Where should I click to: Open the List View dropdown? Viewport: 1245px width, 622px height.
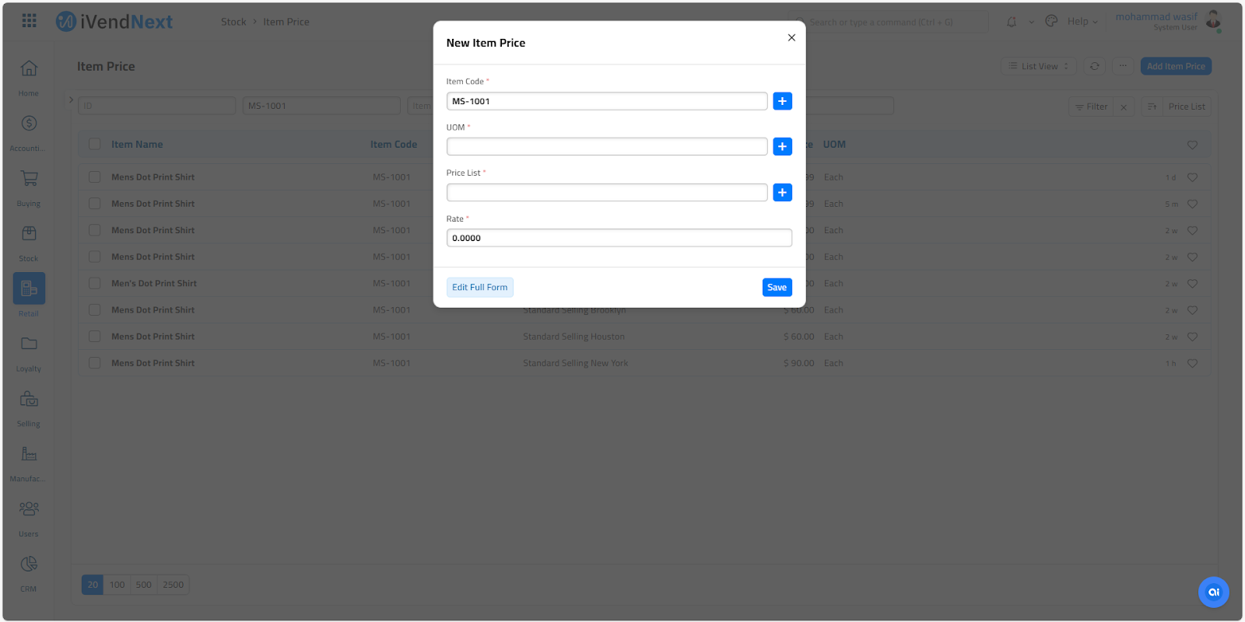1039,66
